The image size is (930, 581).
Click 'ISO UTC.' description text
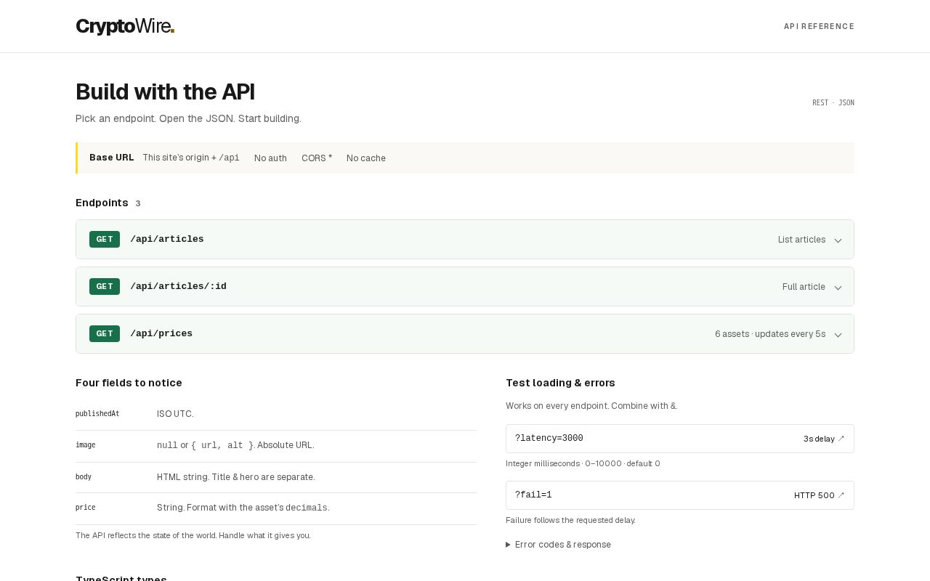[175, 414]
